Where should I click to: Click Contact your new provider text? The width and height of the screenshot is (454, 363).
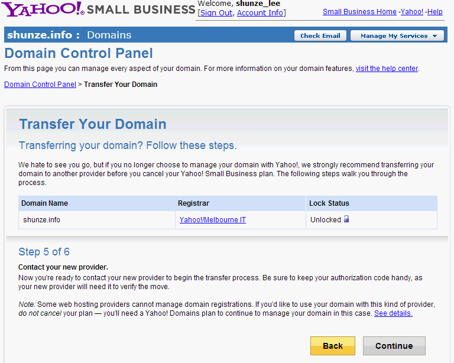click(x=63, y=267)
